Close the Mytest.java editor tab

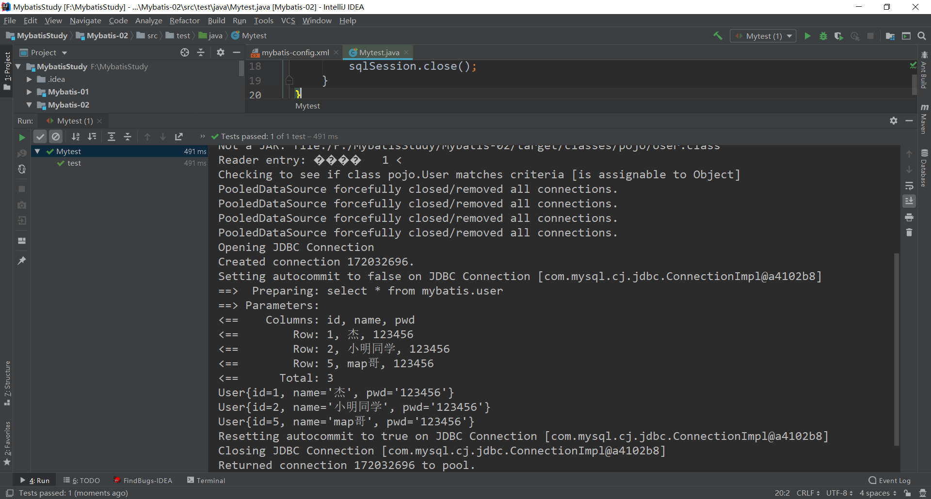point(406,52)
